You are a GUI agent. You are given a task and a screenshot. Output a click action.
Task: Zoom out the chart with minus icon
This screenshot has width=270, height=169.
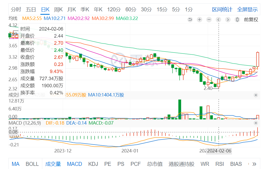(209, 19)
